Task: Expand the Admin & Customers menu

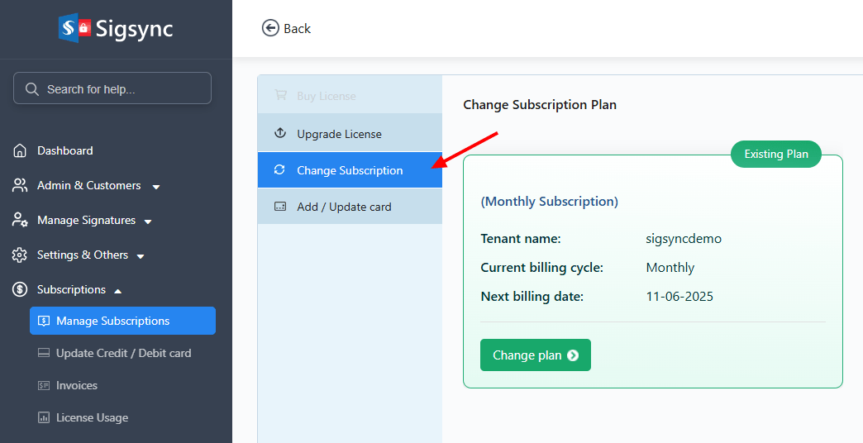Action: point(156,187)
